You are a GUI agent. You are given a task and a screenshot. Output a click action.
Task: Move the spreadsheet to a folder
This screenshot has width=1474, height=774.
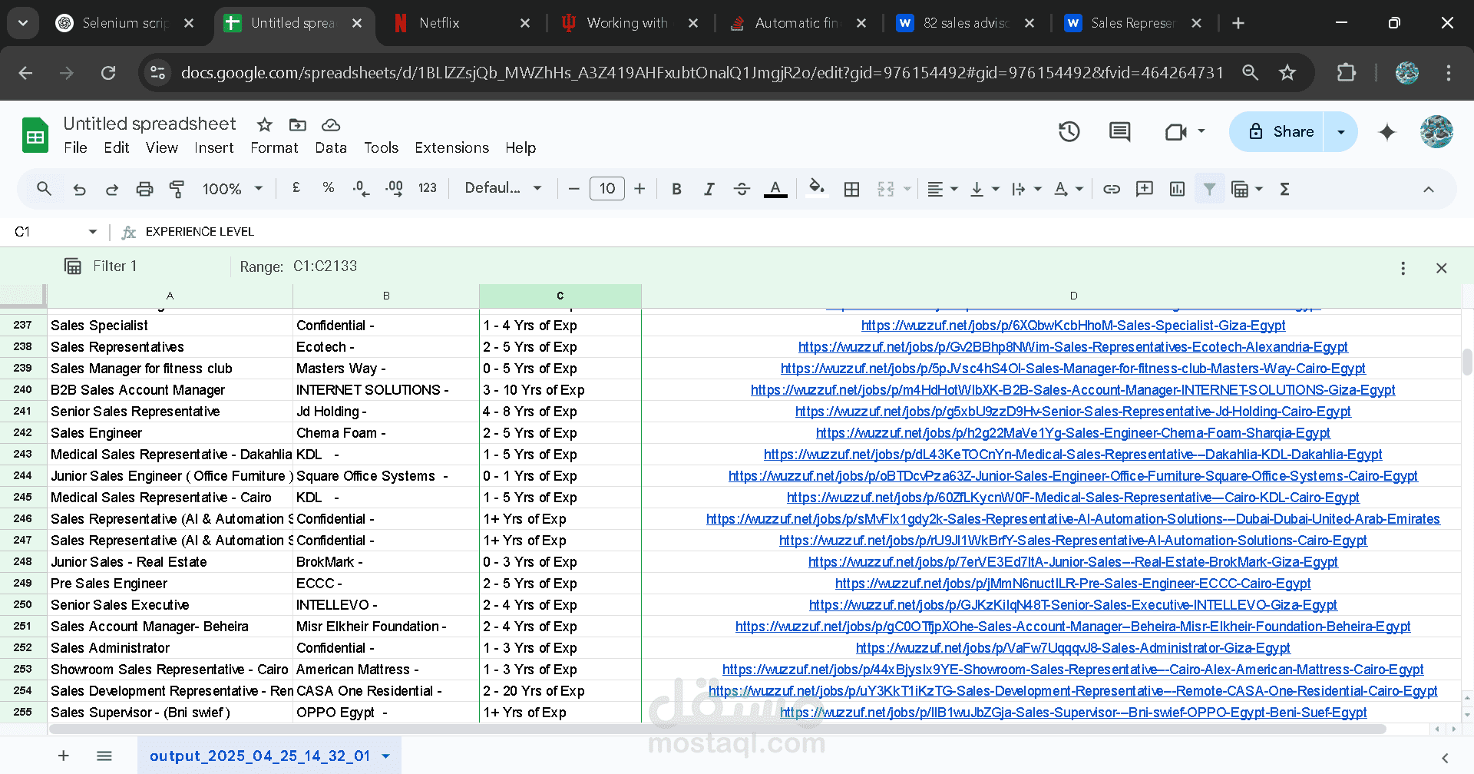click(297, 124)
